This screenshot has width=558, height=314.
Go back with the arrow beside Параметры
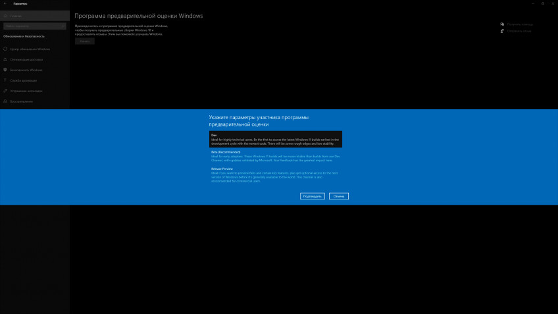click(5, 3)
